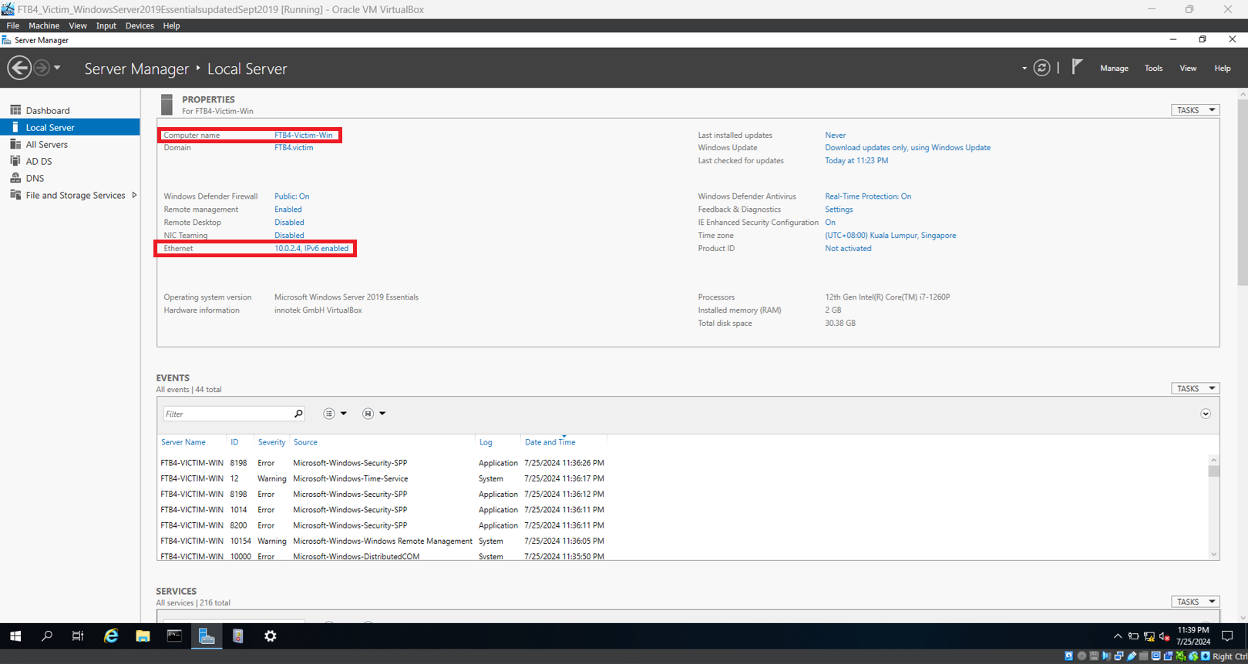This screenshot has width=1248, height=664.
Task: Sort events by the Source column header
Action: click(305, 442)
